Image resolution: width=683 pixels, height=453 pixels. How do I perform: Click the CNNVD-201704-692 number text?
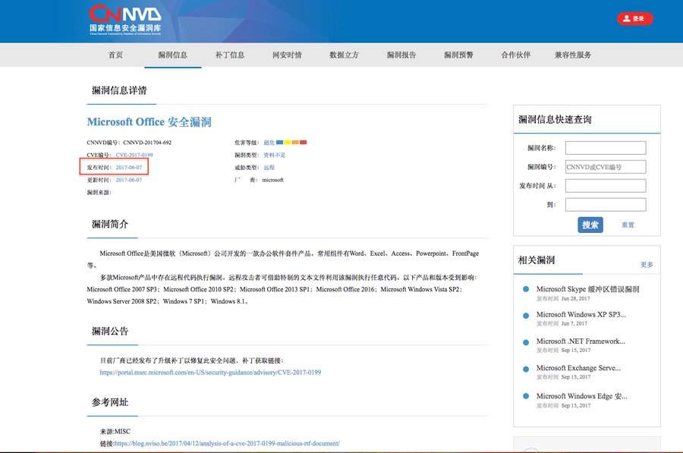click(147, 143)
